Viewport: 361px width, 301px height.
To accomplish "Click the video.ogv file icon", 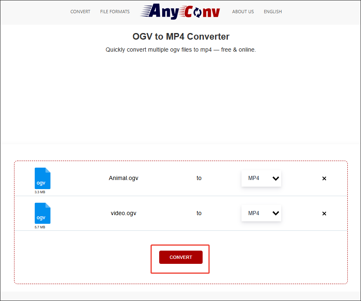I will (x=42, y=213).
